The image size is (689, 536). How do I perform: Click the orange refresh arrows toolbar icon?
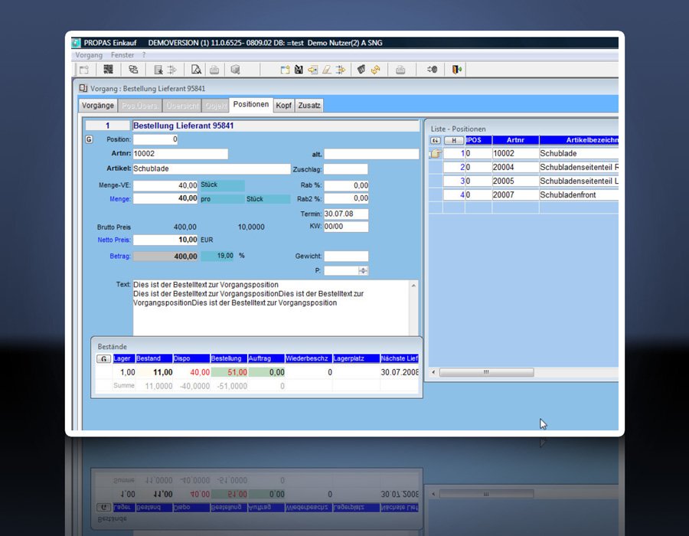(x=376, y=70)
